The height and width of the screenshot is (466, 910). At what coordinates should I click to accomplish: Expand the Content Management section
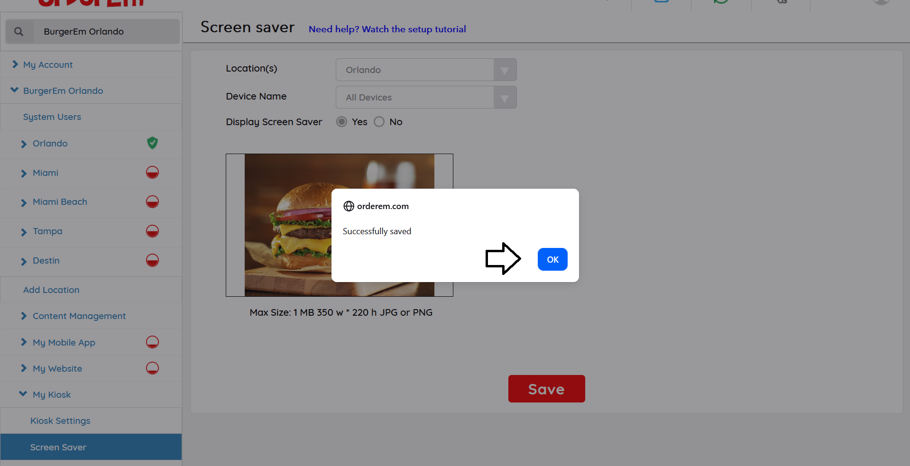click(x=79, y=316)
